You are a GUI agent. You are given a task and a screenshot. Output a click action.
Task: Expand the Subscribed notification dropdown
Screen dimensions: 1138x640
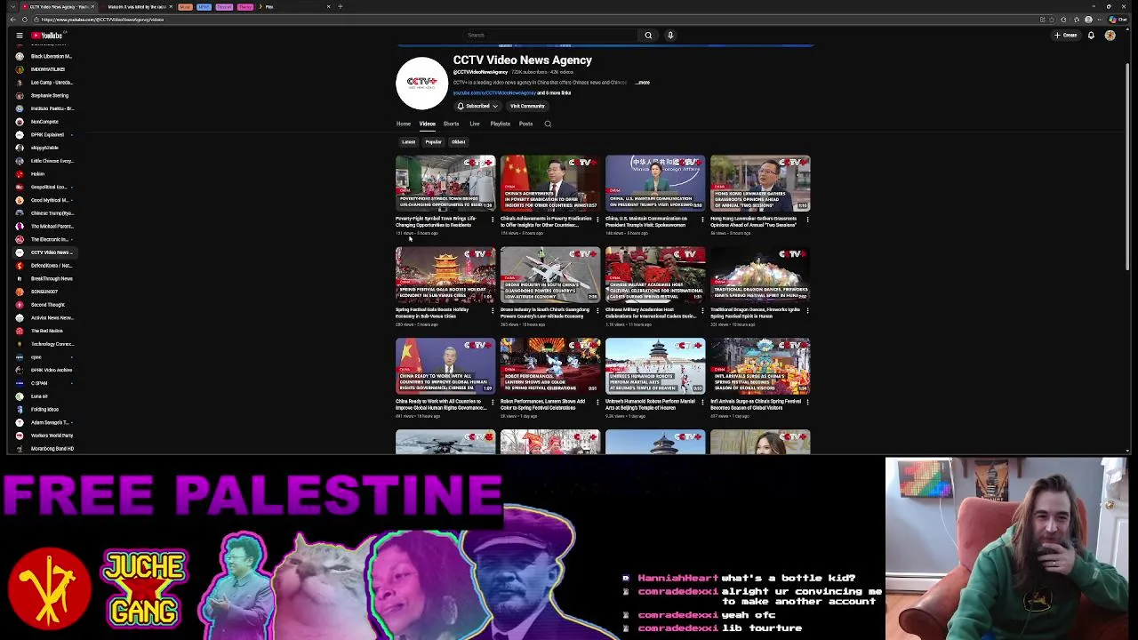[477, 106]
